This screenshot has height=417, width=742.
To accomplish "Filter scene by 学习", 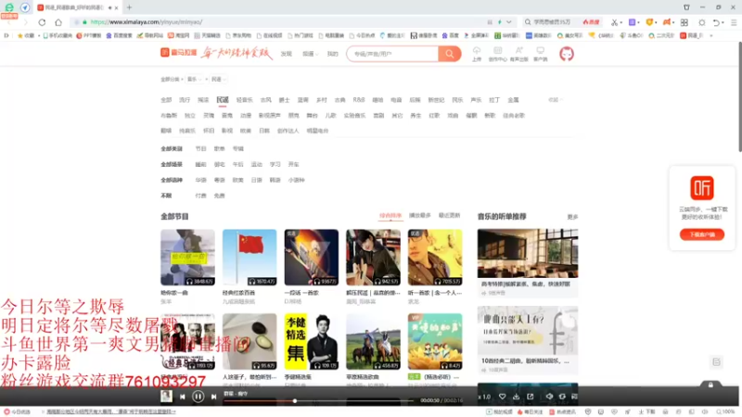I will point(275,164).
